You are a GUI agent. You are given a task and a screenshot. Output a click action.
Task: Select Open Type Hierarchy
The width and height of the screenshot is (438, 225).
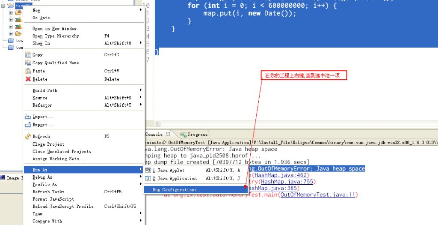click(x=84, y=36)
